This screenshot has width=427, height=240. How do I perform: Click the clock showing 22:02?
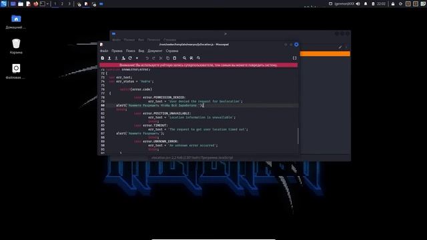pyautogui.click(x=381, y=4)
